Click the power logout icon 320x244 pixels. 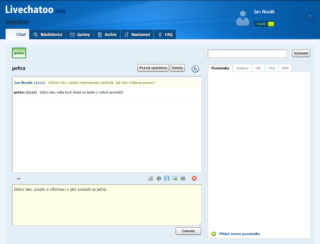pyautogui.click(x=309, y=17)
